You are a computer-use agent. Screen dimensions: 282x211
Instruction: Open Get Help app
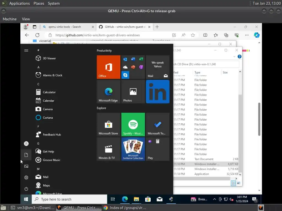coord(45,152)
